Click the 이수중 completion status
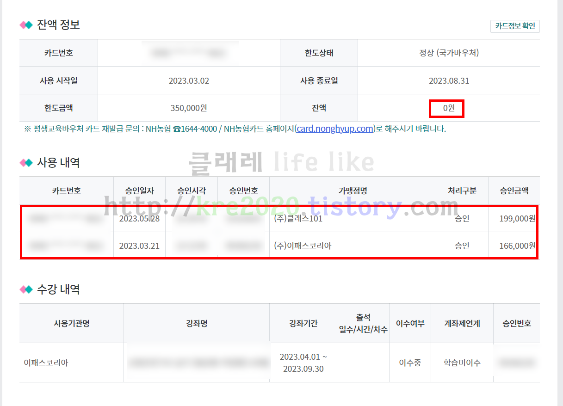Screen dimensions: 563x406 pyautogui.click(x=410, y=363)
